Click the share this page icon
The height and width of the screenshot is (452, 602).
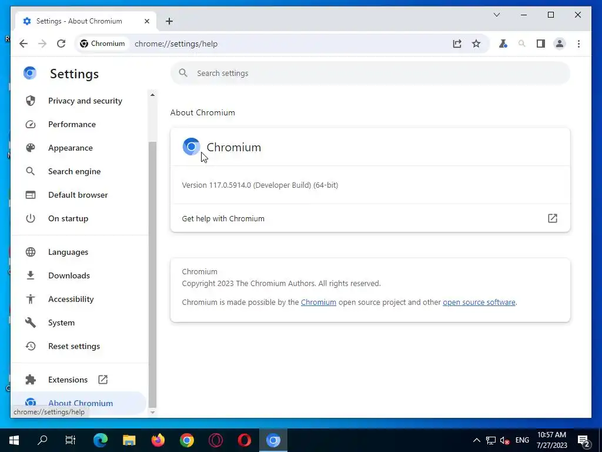tap(457, 44)
